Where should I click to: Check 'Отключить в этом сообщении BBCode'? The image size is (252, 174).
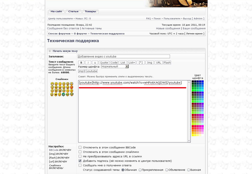(x=80, y=147)
